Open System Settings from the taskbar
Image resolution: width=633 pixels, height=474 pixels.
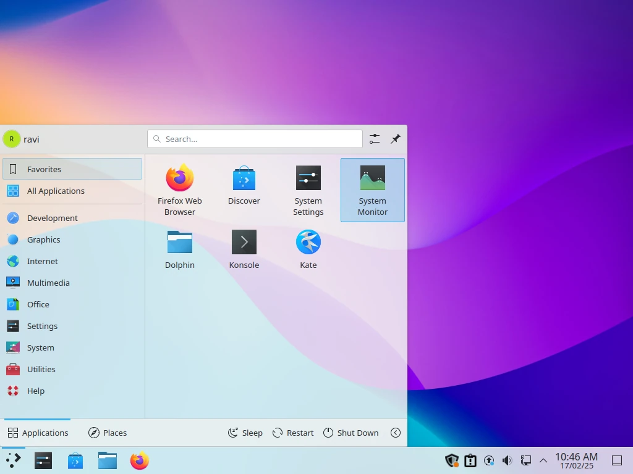click(x=43, y=460)
